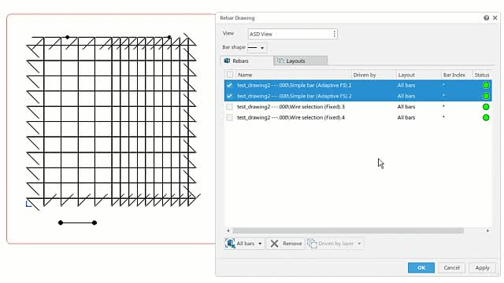Expand the Driven by layer dropdown arrow
This screenshot has height=283, width=504.
[359, 244]
